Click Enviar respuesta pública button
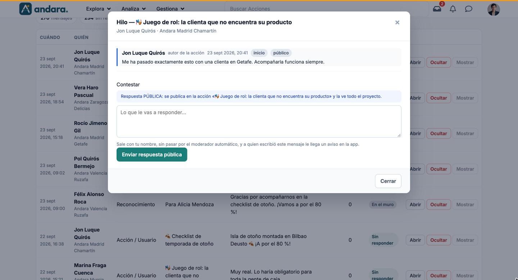Image resolution: width=518 pixels, height=280 pixels. point(152,155)
